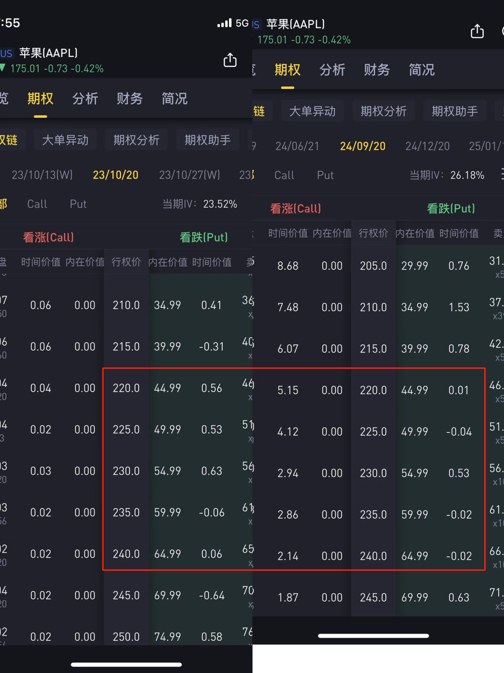Tap call time value 2.86 cell

[288, 515]
